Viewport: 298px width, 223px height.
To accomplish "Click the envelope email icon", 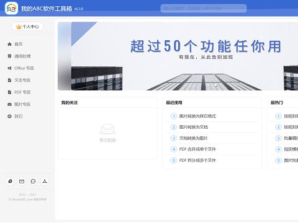I will [22, 181].
